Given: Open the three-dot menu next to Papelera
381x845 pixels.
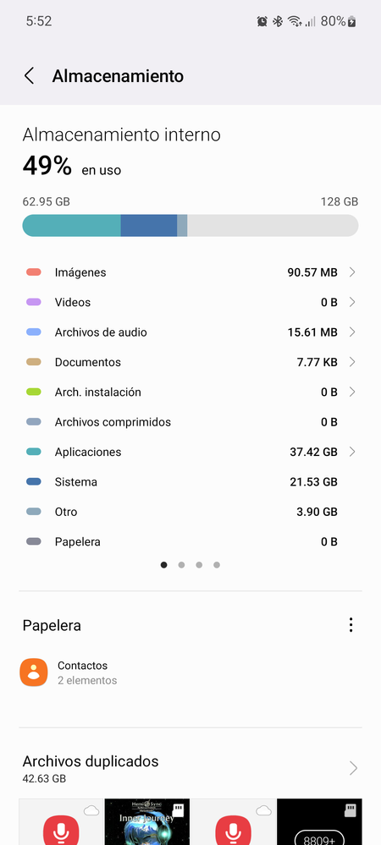Looking at the screenshot, I should click(x=351, y=625).
